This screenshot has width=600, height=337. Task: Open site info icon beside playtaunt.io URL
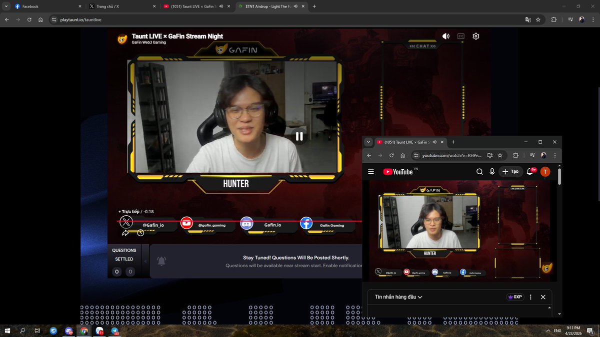tap(54, 19)
